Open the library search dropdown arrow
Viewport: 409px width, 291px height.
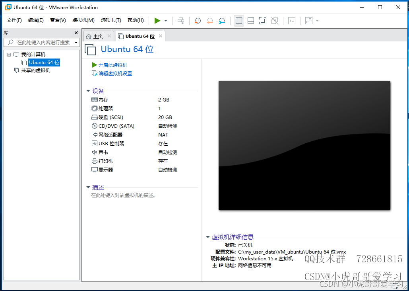point(76,42)
